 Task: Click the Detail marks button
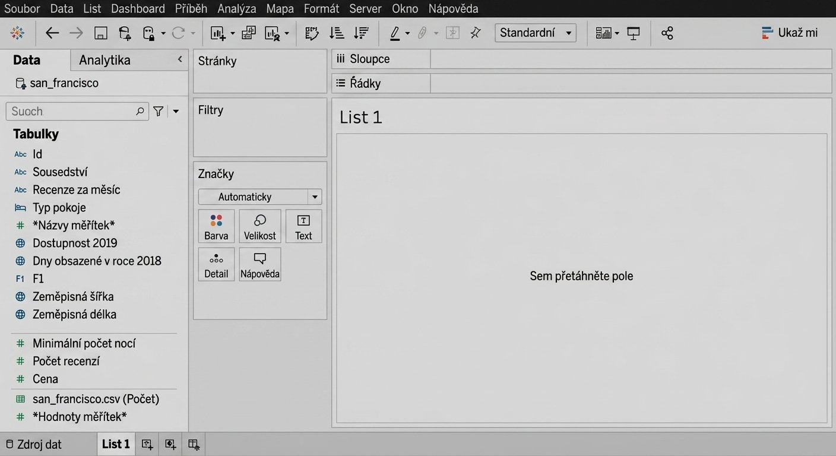[x=216, y=264]
